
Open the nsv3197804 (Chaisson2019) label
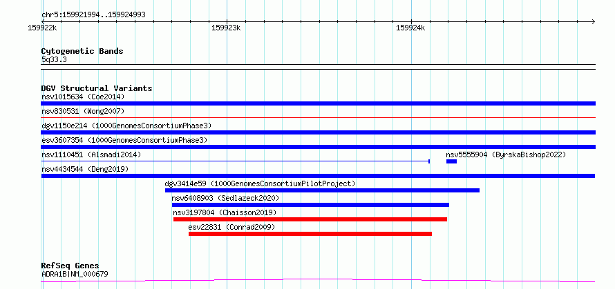(x=225, y=212)
